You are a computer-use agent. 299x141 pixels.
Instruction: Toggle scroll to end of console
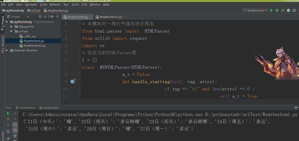tap(15, 130)
